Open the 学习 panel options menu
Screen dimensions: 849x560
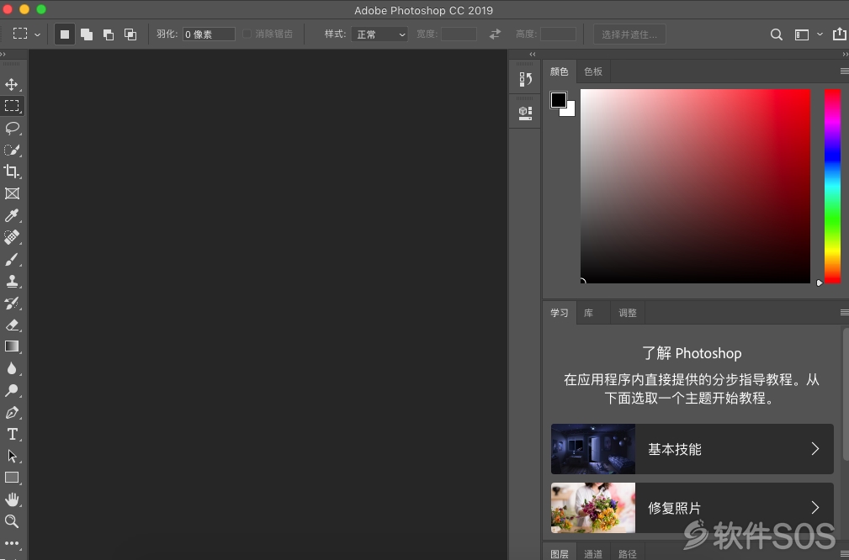pos(844,312)
